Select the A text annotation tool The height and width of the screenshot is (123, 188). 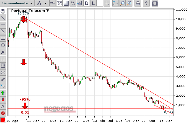[x=3, y=106]
